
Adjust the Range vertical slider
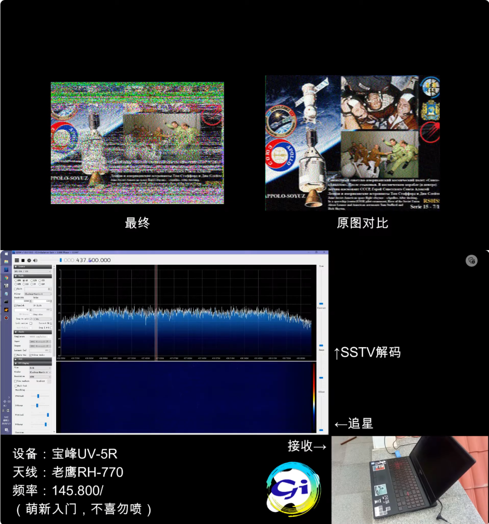coord(321,370)
